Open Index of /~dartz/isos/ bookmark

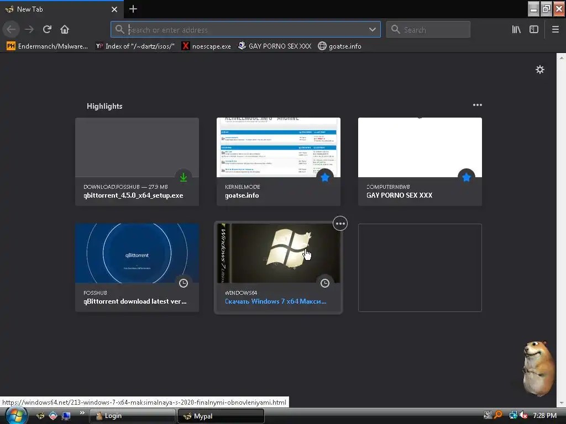tap(135, 46)
